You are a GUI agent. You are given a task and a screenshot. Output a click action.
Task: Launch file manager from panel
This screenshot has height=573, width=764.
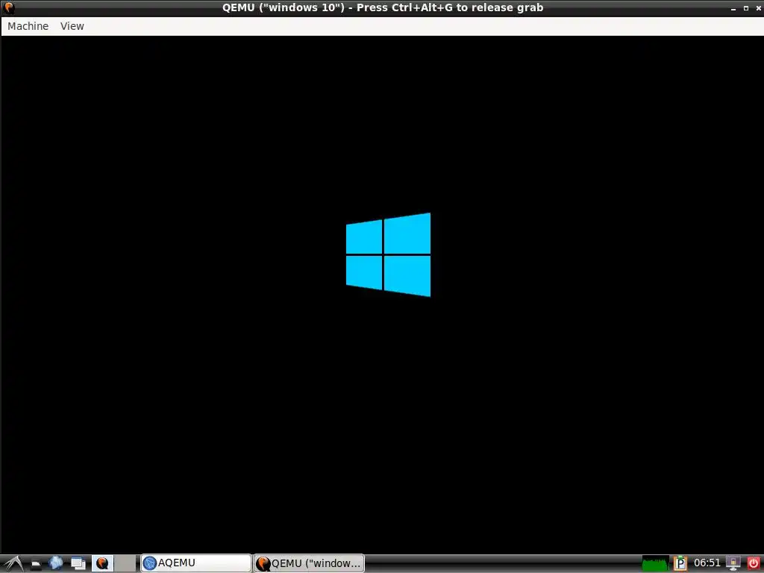pyautogui.click(x=36, y=564)
